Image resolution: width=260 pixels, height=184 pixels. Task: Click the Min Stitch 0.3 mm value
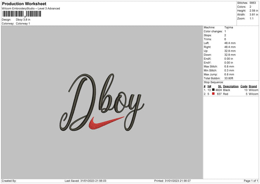coord(229,71)
